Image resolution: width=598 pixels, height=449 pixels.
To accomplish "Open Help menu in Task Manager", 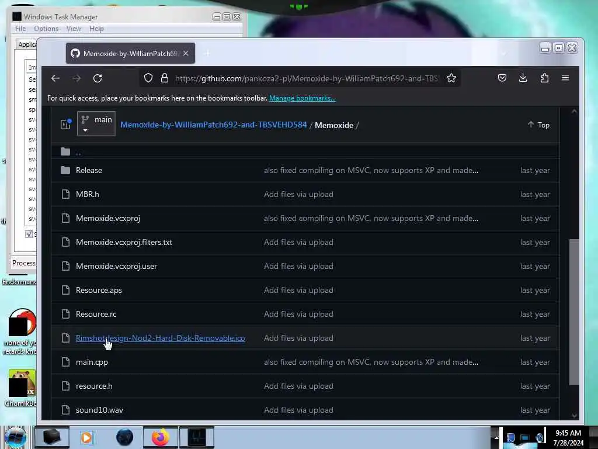I will (x=96, y=29).
